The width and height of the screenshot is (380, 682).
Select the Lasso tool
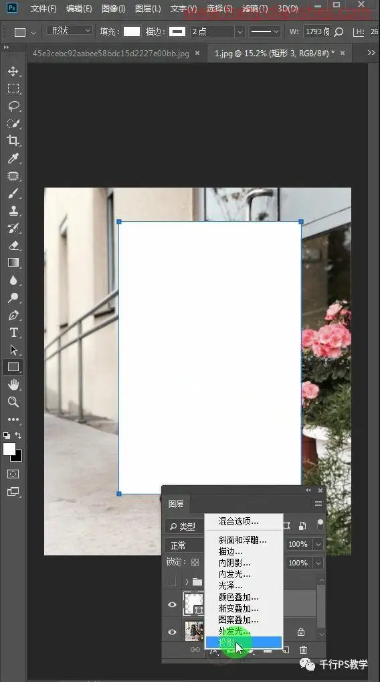13,106
